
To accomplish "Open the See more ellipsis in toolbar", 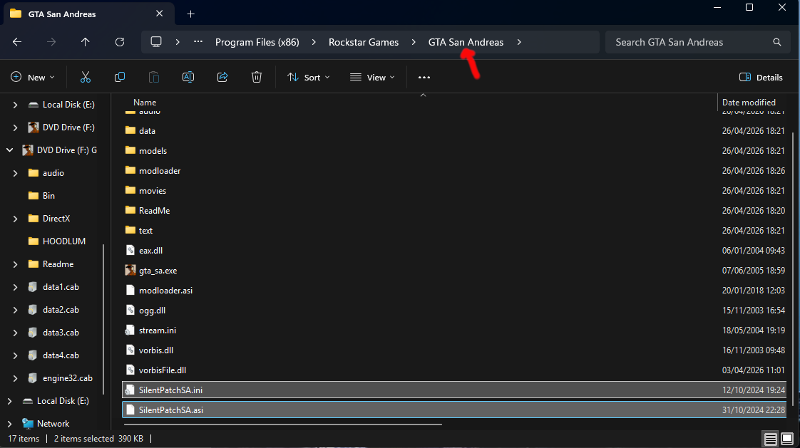I will 424,78.
